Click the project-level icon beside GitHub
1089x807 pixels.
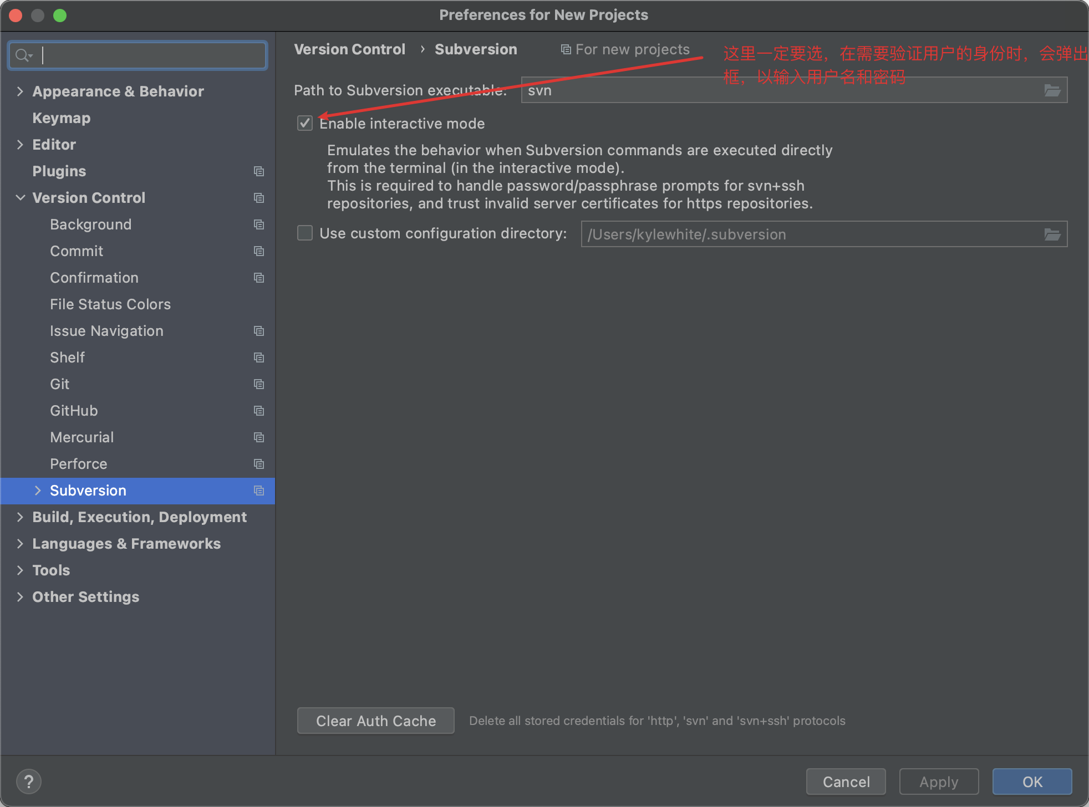[x=259, y=411]
